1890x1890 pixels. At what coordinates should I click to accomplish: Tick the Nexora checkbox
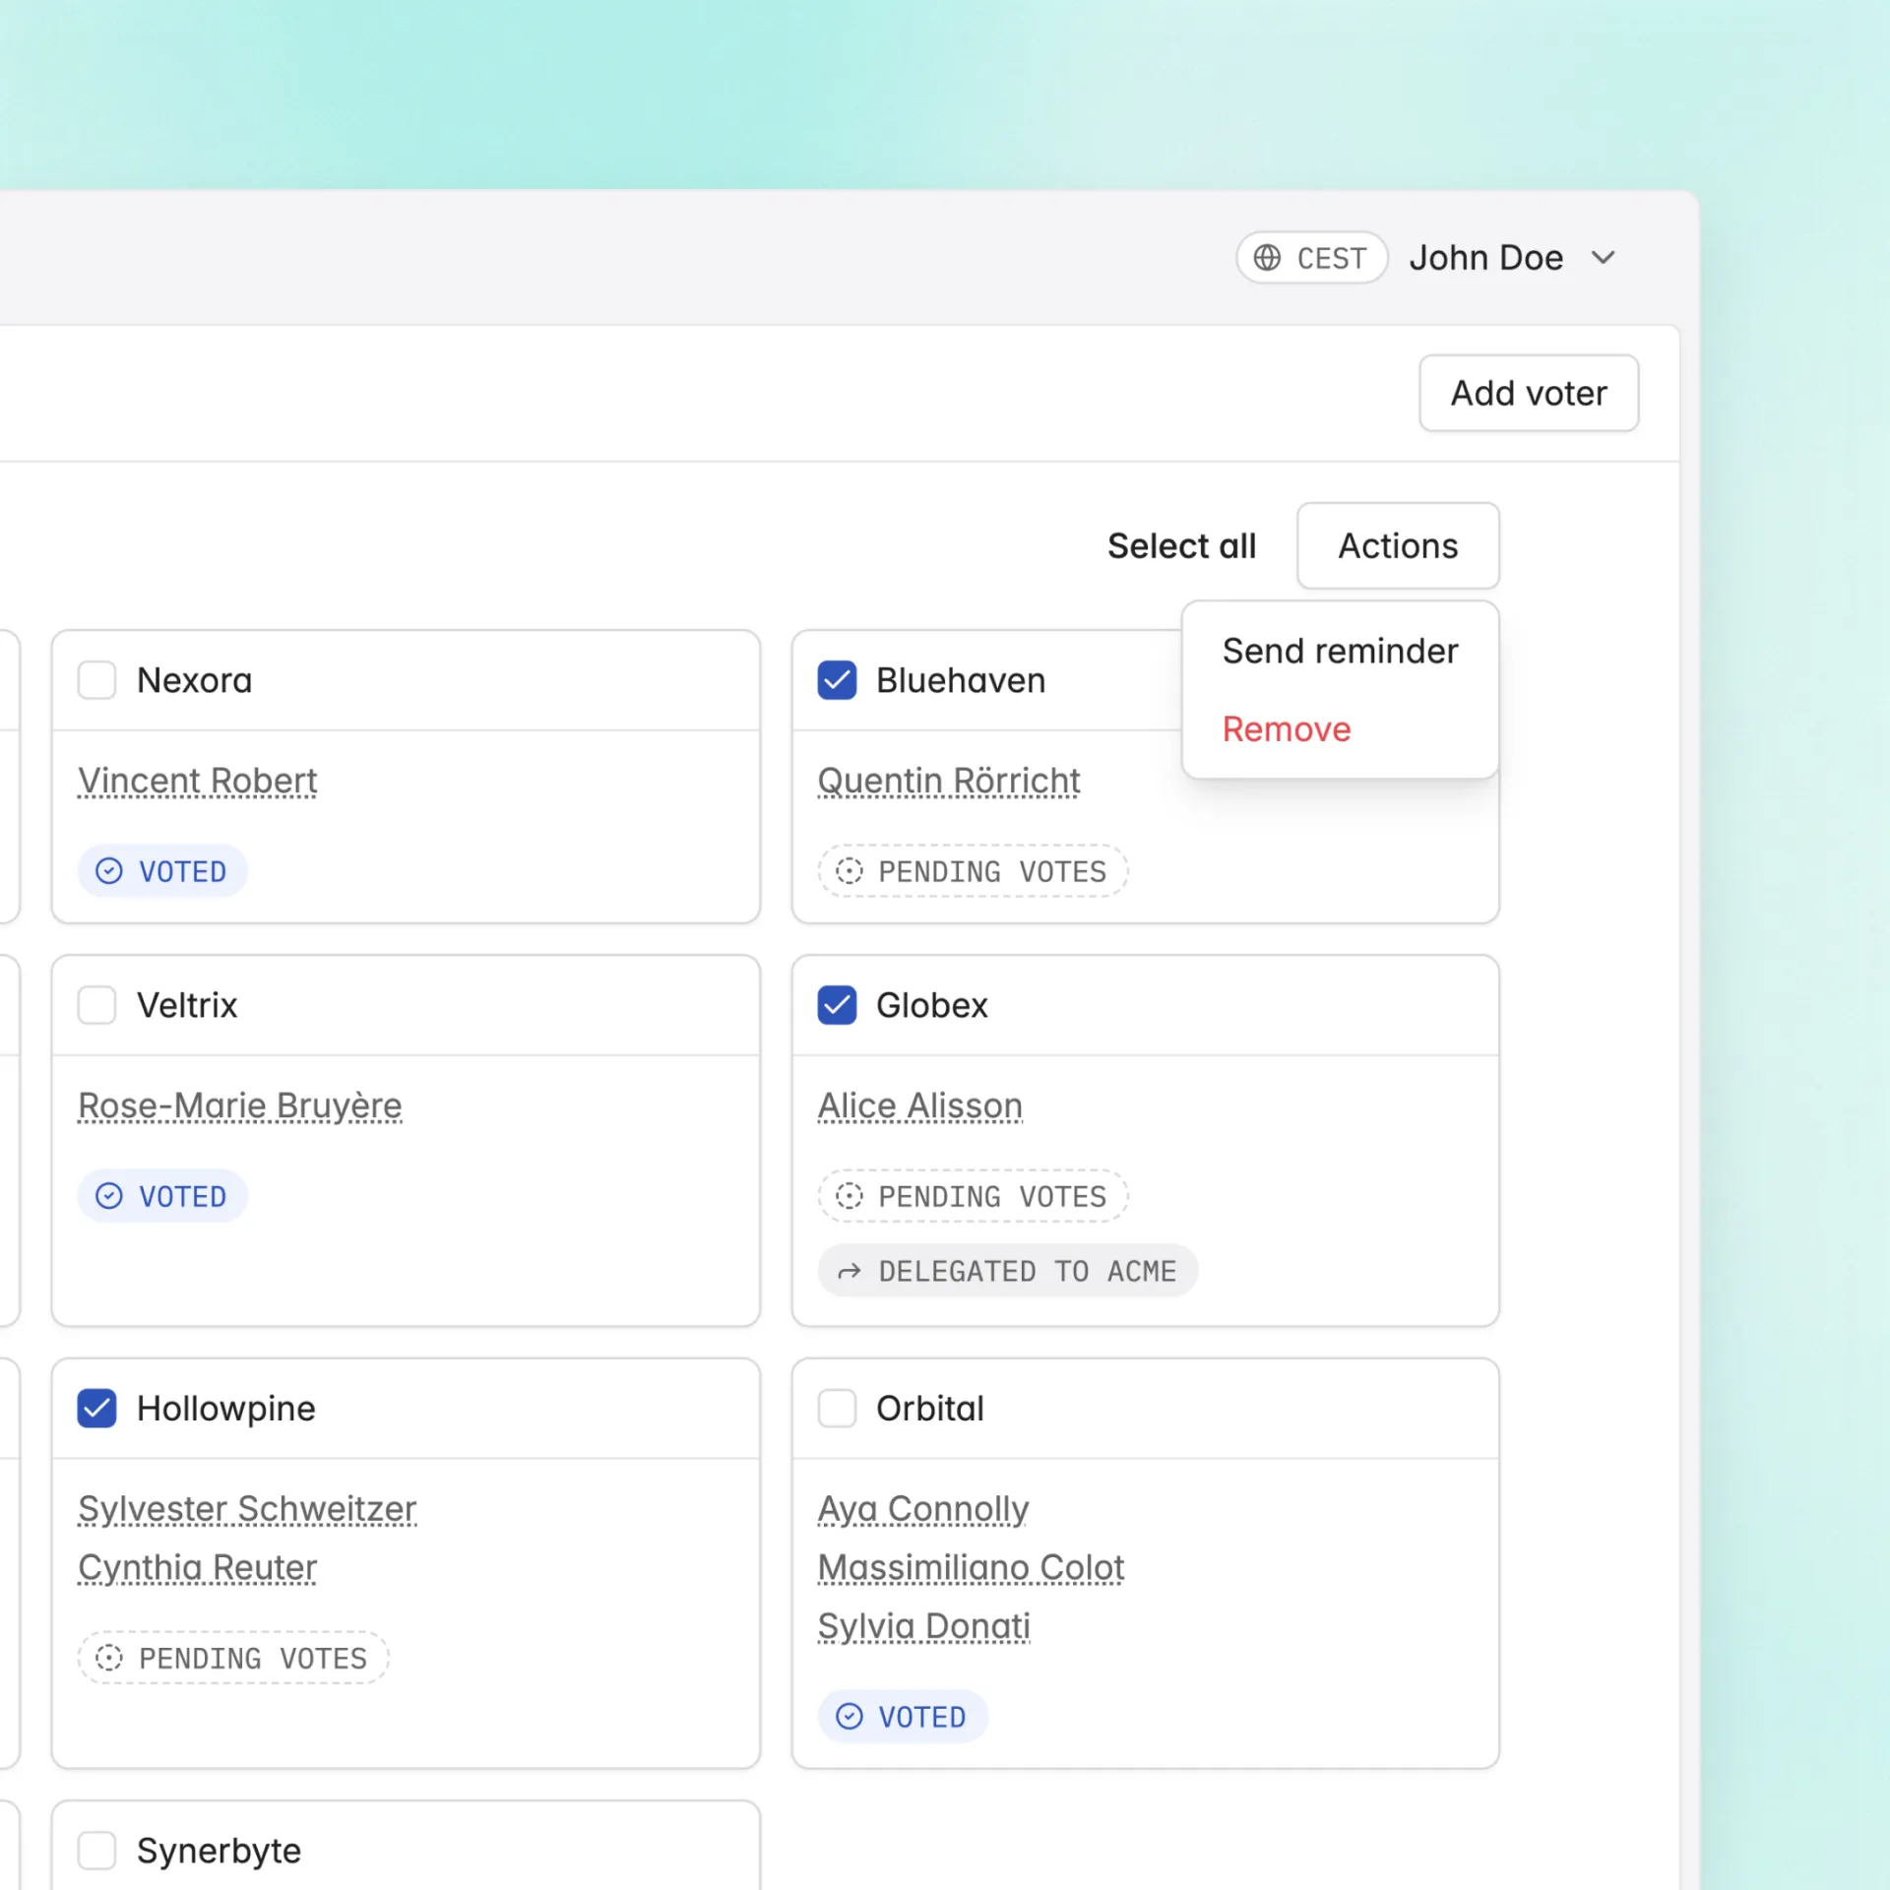pyautogui.click(x=96, y=680)
